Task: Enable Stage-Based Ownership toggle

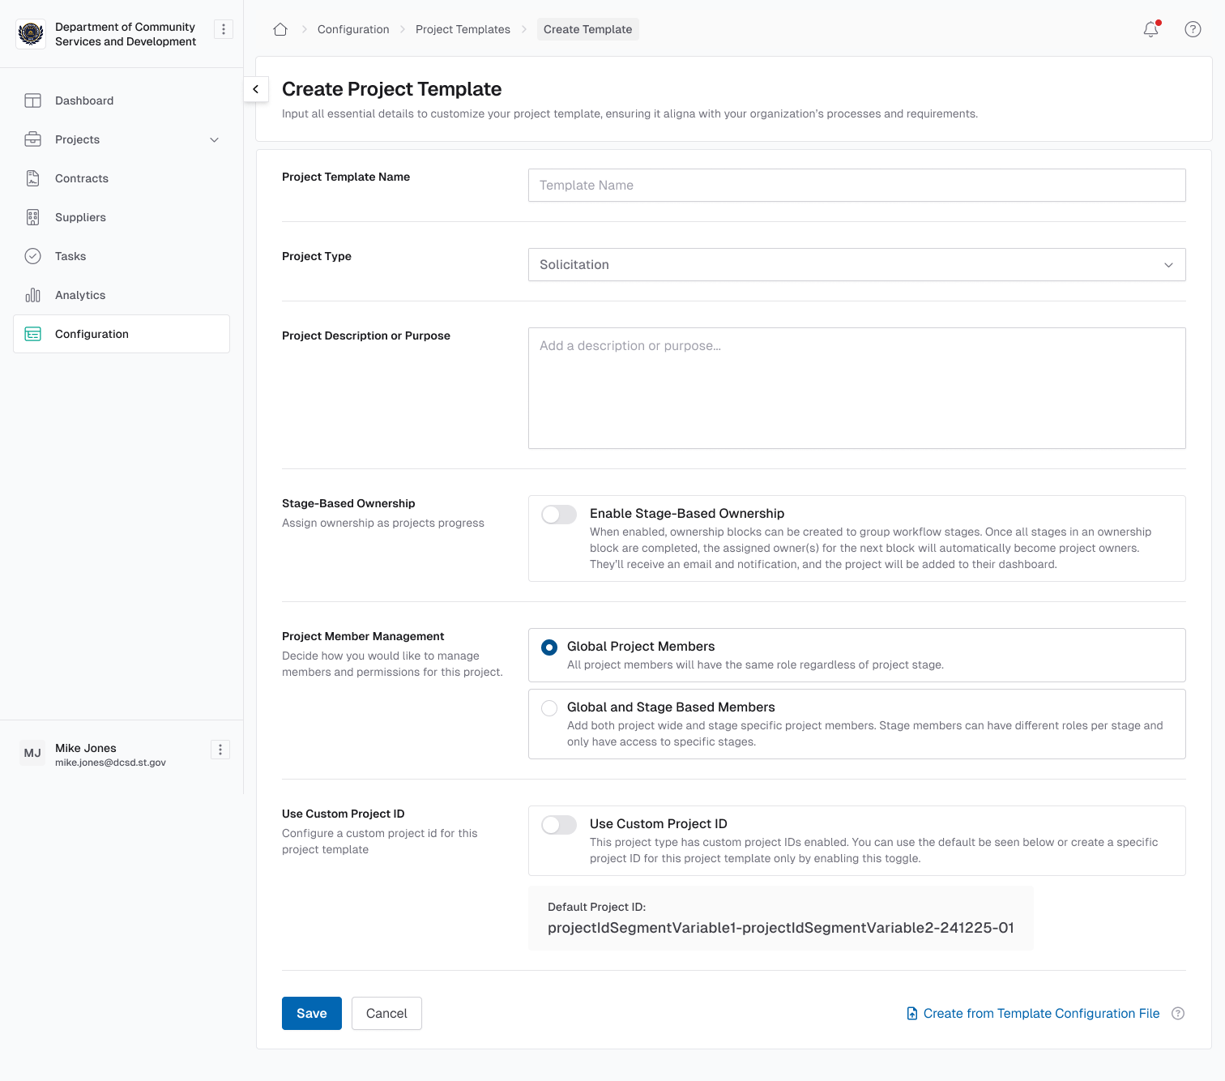Action: pos(559,515)
